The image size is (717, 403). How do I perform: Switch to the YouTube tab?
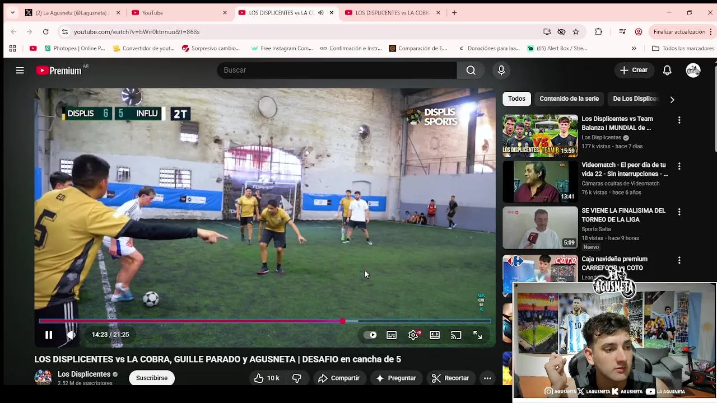pyautogui.click(x=178, y=12)
